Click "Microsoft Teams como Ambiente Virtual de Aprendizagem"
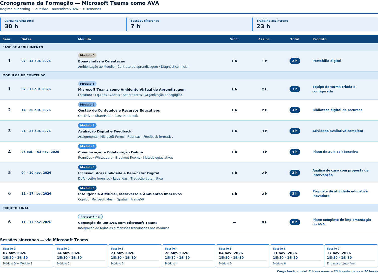 point(132,90)
